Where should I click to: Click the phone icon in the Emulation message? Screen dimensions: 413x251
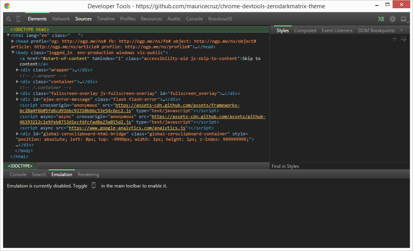click(x=93, y=186)
